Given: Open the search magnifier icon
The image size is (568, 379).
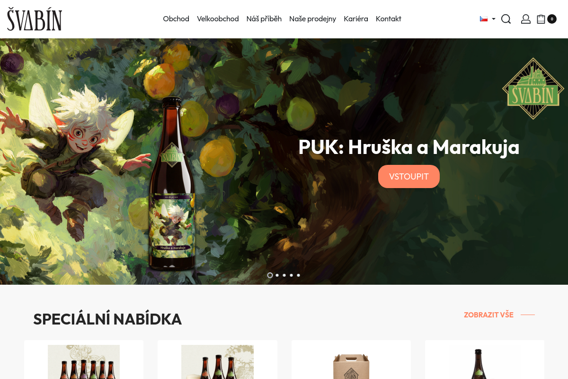Looking at the screenshot, I should pos(506,19).
